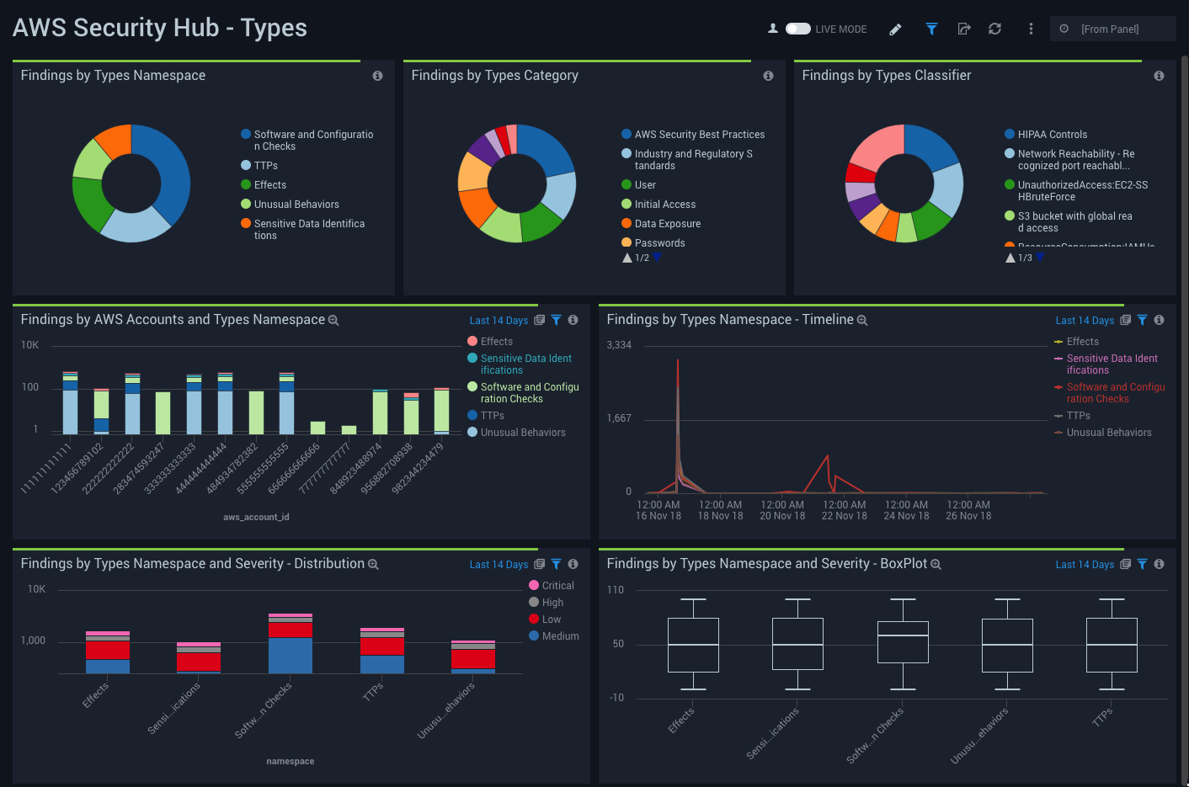This screenshot has width=1189, height=787.
Task: Open the three-dot overflow menu in the header
Action: pyautogui.click(x=1030, y=29)
